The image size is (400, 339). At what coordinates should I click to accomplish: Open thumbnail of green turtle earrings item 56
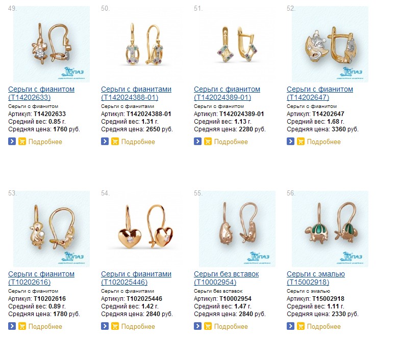point(330,229)
